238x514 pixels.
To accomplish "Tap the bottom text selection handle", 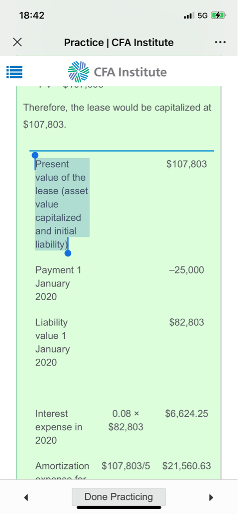I will tap(68, 253).
